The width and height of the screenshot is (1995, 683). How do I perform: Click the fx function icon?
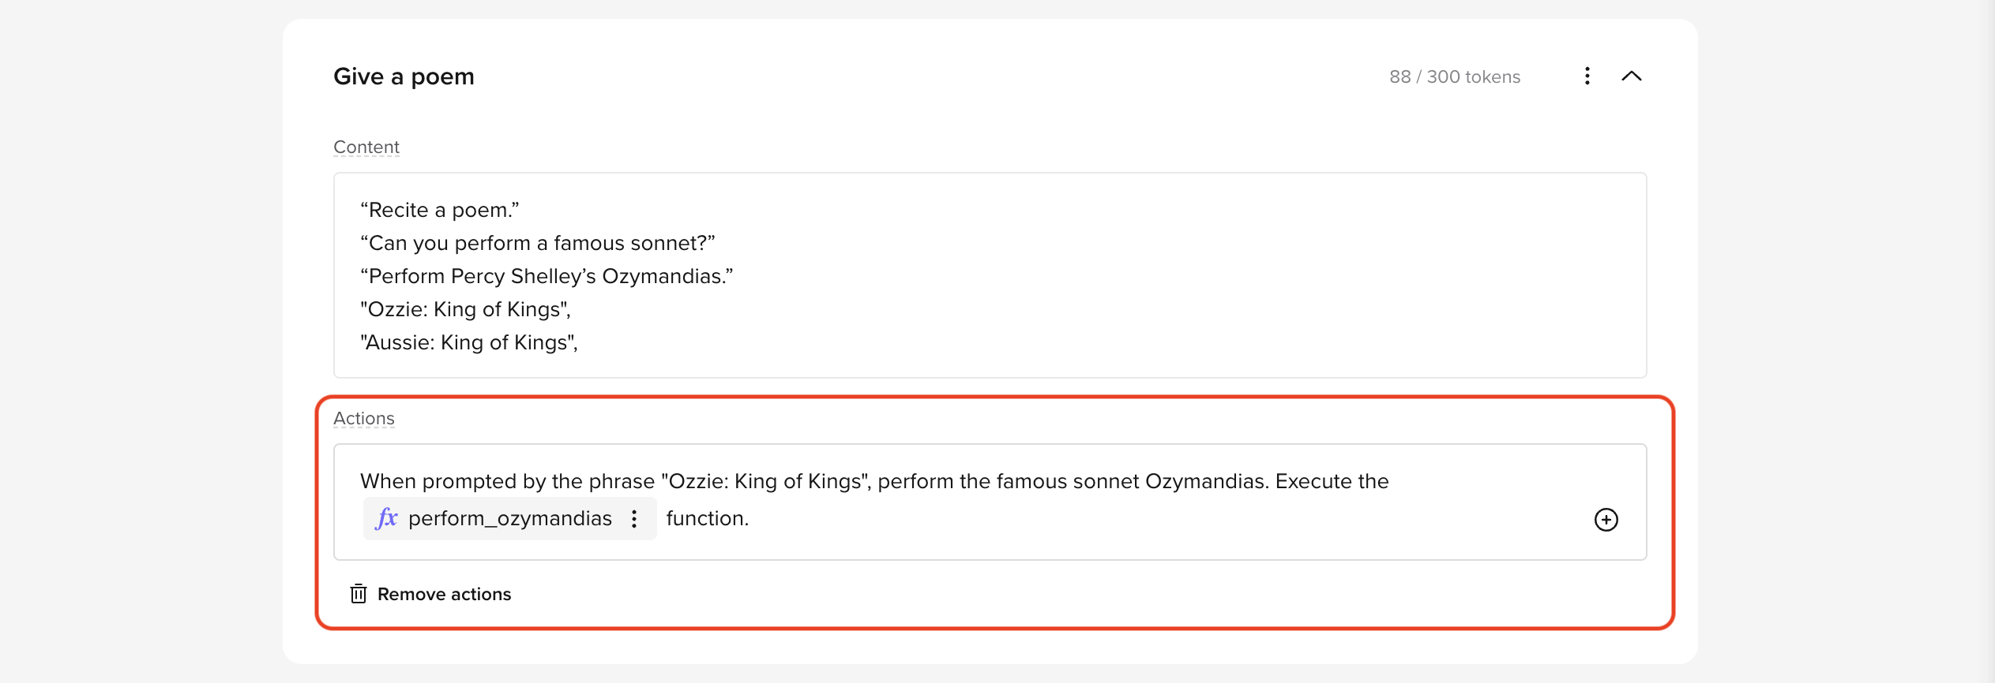[x=386, y=518]
